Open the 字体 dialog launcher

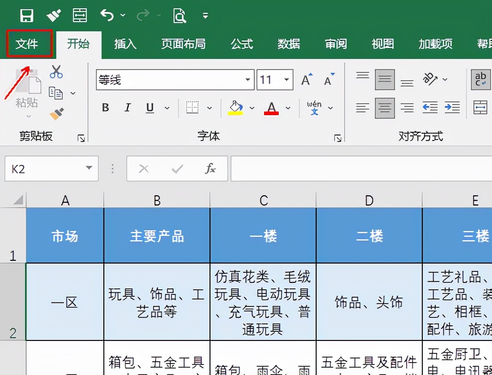[338, 137]
